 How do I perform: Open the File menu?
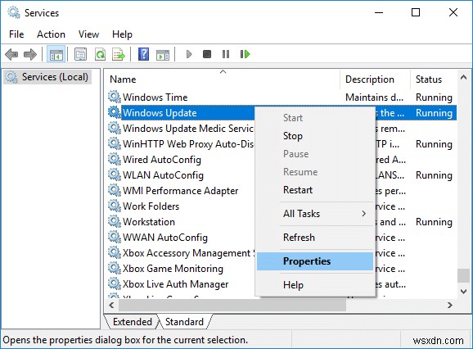16,34
